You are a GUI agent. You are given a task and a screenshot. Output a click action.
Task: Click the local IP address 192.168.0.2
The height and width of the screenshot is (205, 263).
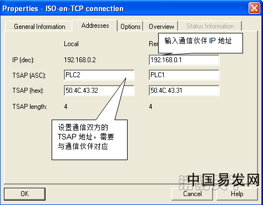[x=80, y=60]
